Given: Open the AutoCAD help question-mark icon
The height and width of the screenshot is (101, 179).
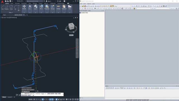Looking at the screenshot, I should [64, 1].
